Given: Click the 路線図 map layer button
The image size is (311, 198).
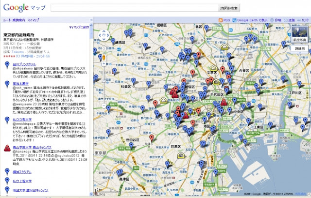Looking at the screenshot, I should tap(300, 48).
